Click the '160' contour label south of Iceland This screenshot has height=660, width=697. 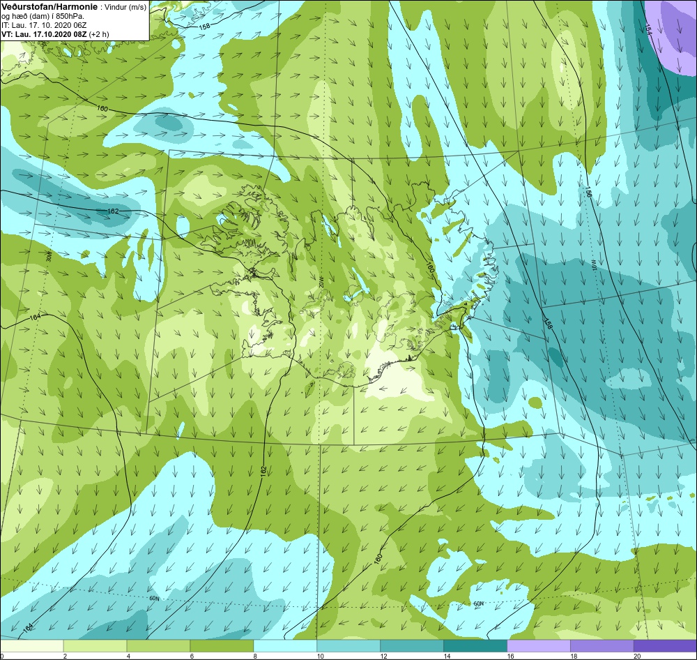tap(378, 559)
